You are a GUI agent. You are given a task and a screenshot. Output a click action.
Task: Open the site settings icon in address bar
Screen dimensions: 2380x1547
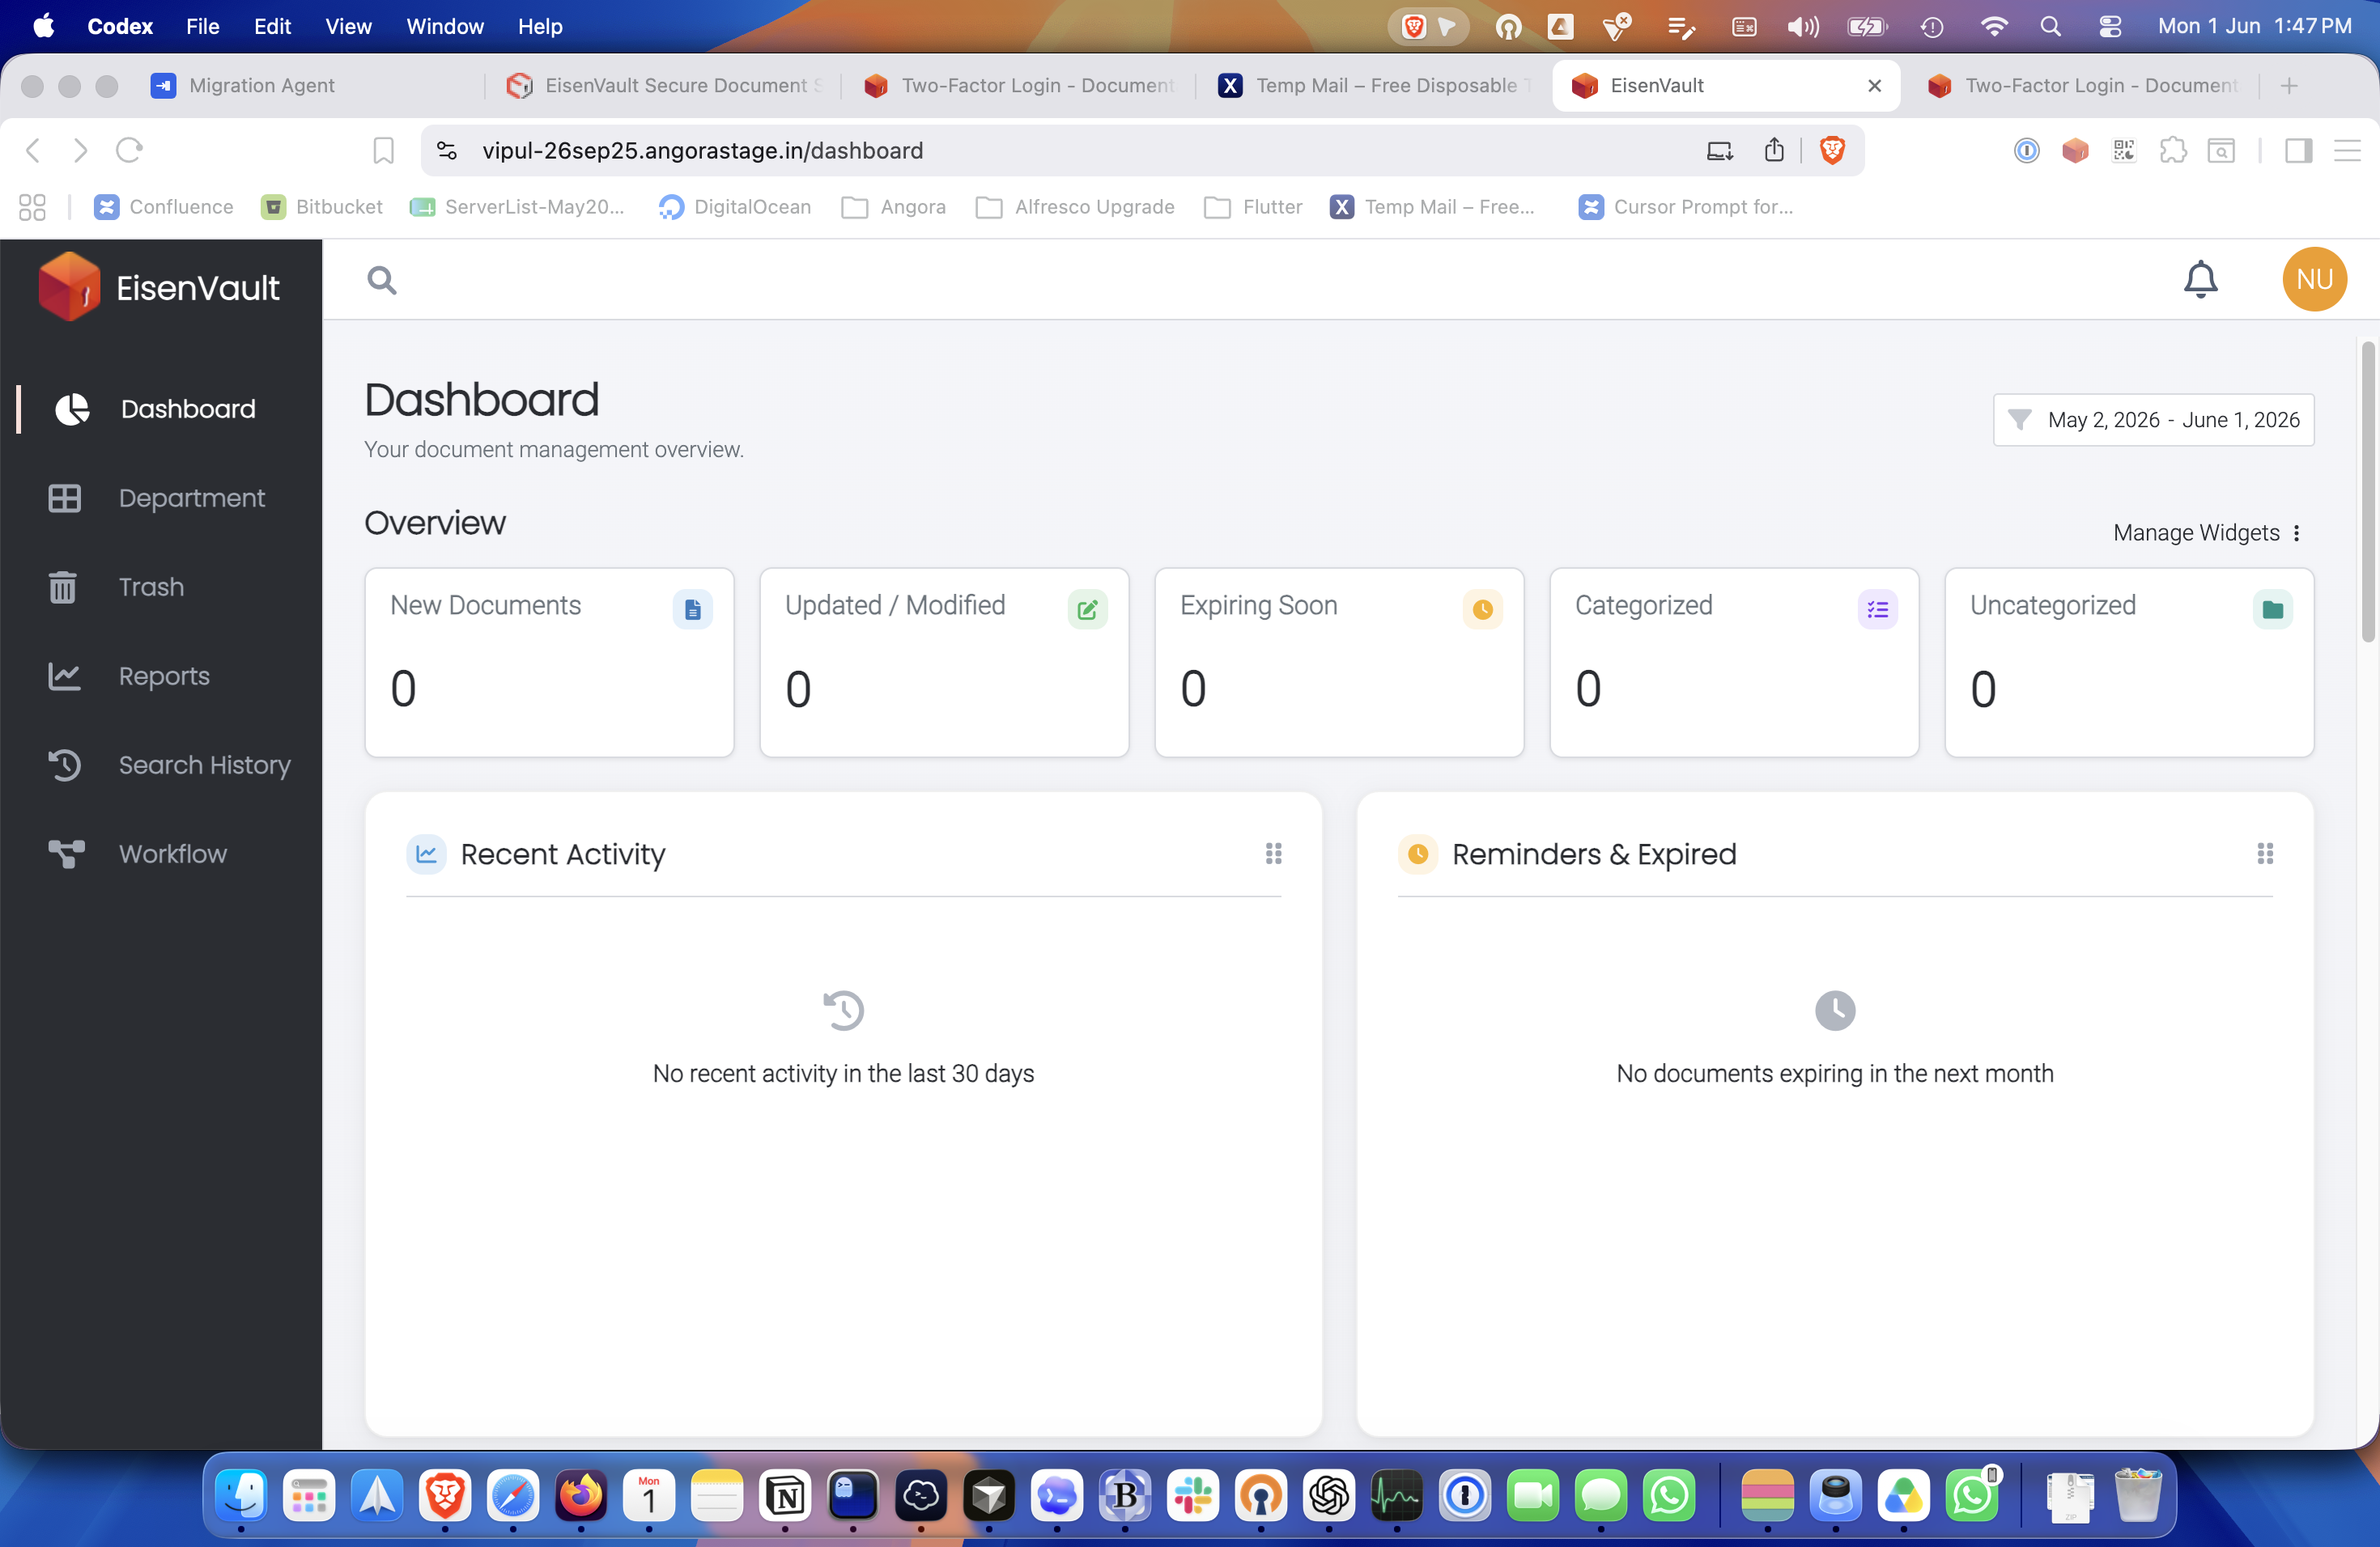pyautogui.click(x=447, y=150)
